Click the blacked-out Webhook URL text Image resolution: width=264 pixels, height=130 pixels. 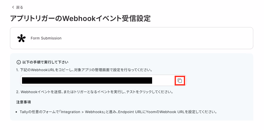tap(87, 80)
